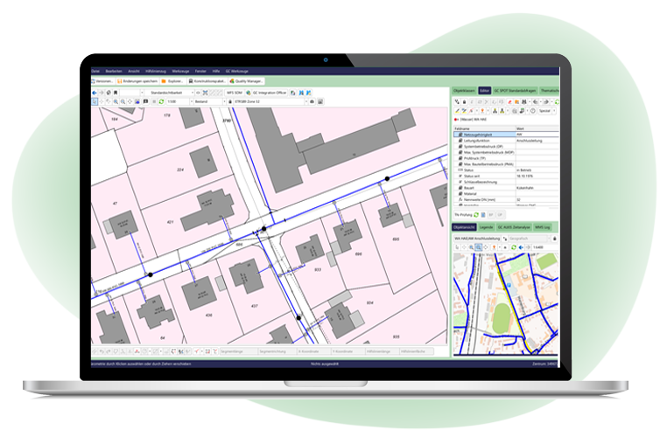Click the lock icon in the Editor toolbar

click(x=462, y=101)
